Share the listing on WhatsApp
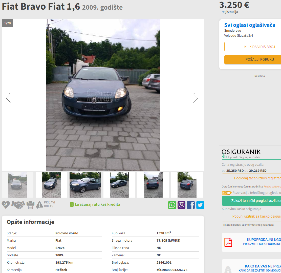 [172, 205]
